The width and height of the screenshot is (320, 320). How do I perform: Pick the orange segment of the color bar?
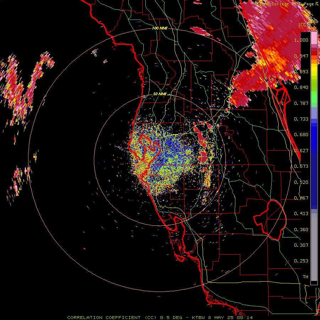coord(314,60)
